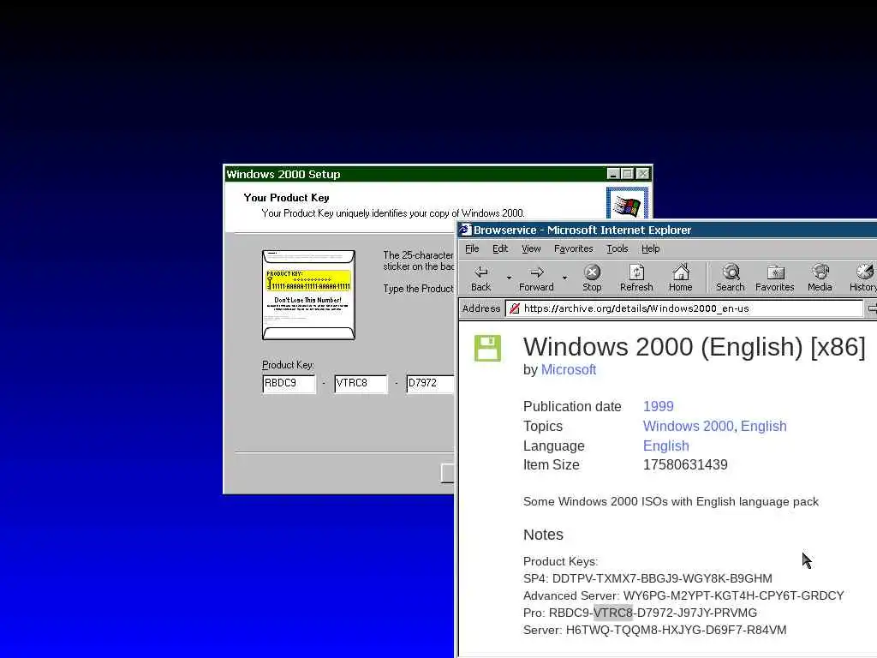Screen dimensions: 877x658
Task: Open the View menu
Action: [531, 248]
